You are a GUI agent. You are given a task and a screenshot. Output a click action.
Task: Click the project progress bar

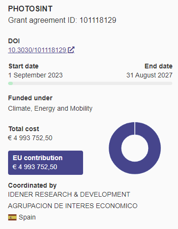[x=90, y=84]
